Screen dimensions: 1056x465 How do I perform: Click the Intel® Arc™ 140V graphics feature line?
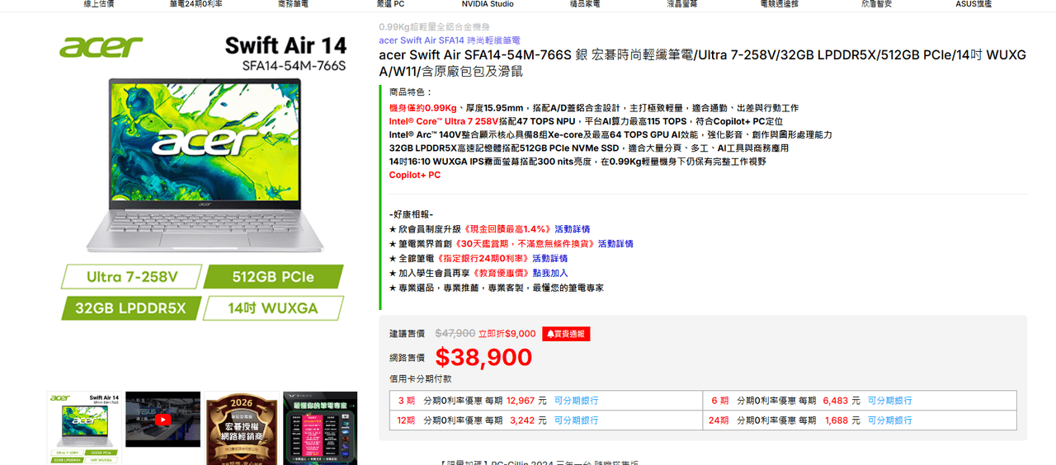tap(610, 134)
